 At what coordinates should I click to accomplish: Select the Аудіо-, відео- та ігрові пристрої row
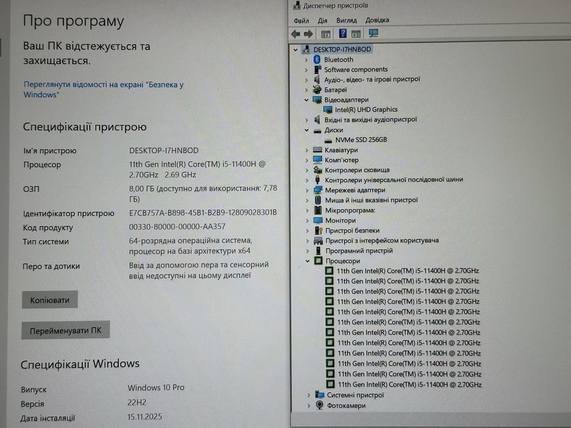pyautogui.click(x=372, y=79)
